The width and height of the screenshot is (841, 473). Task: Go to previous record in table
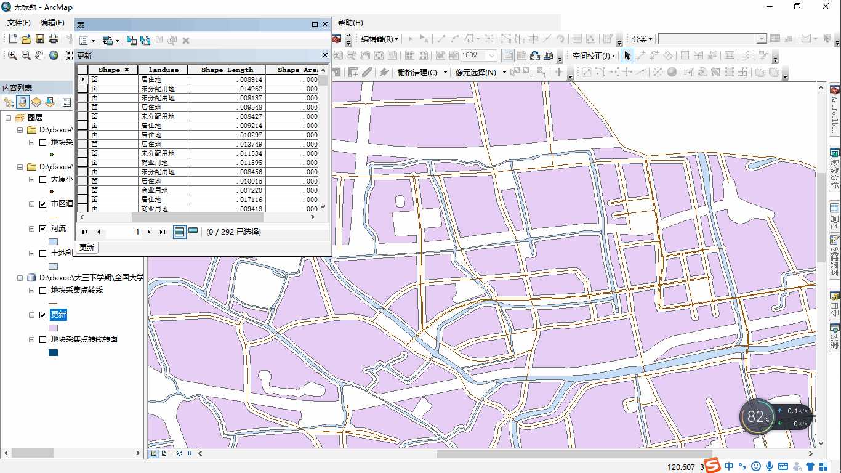pos(99,232)
